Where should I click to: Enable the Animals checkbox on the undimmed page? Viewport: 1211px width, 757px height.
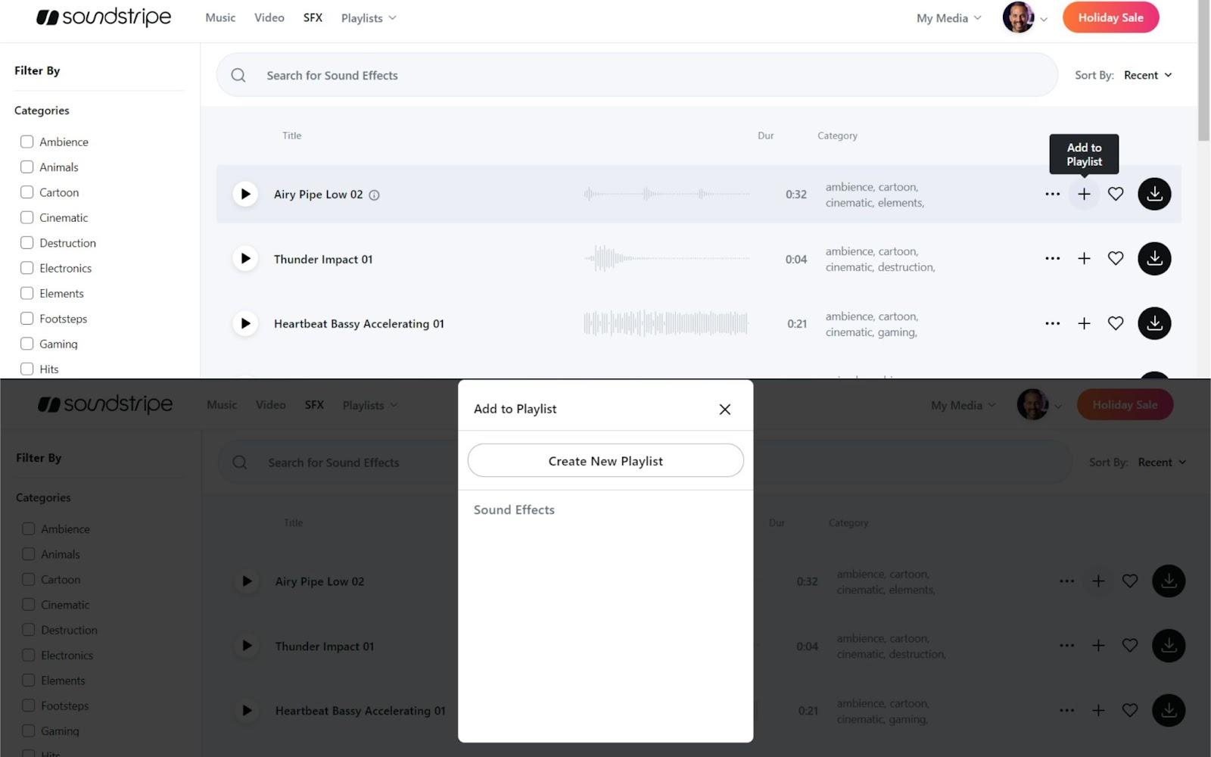[27, 167]
